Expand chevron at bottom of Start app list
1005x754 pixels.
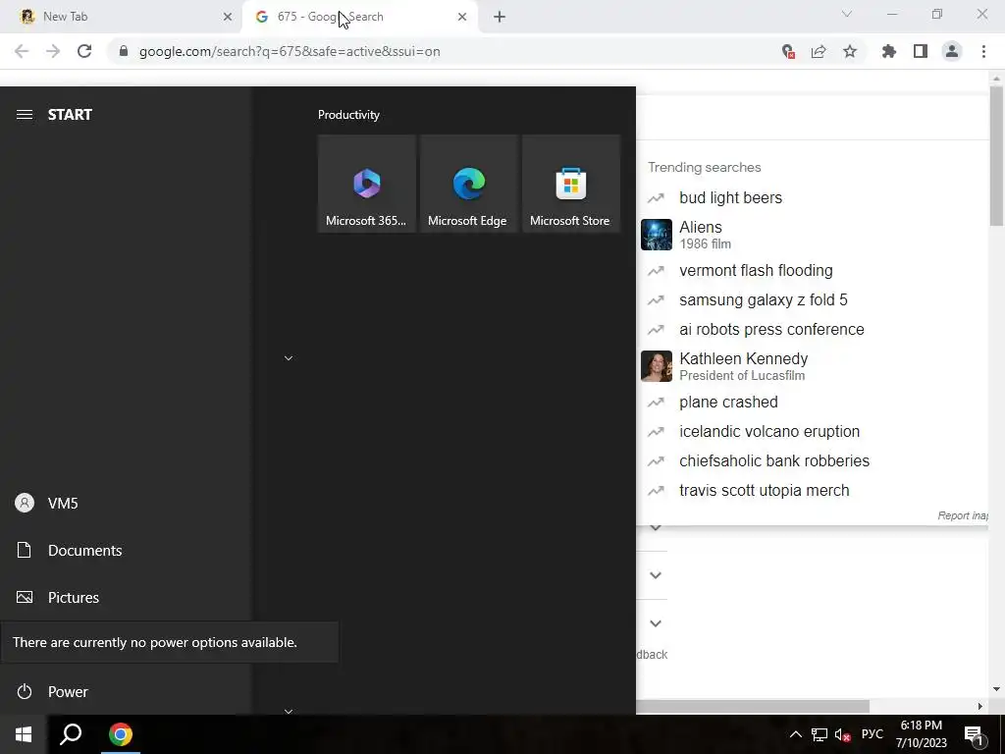(x=289, y=711)
